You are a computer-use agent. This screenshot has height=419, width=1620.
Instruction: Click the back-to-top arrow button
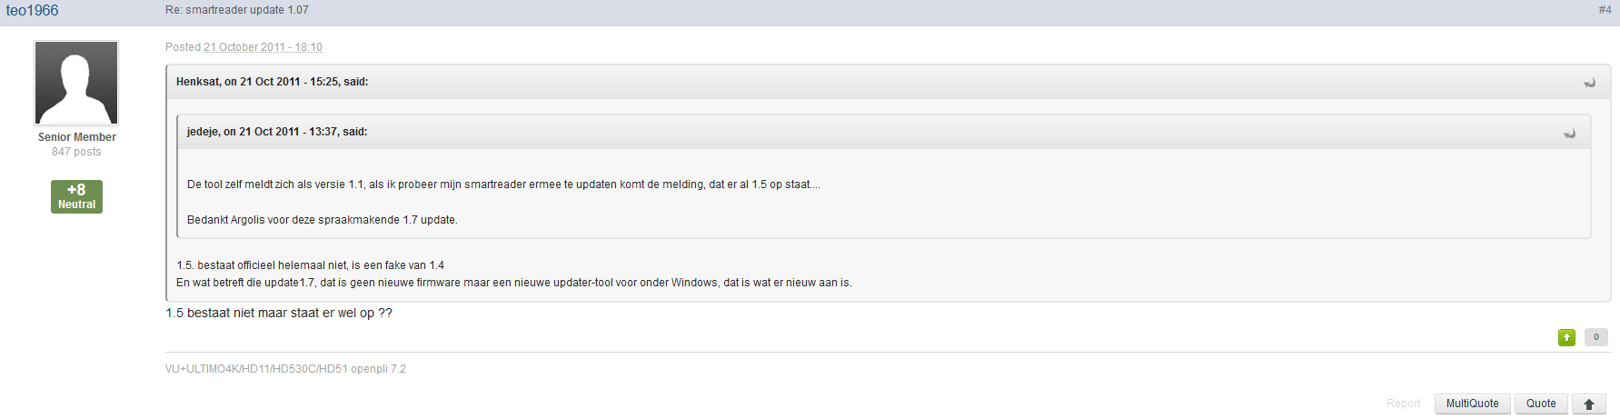click(x=1588, y=404)
